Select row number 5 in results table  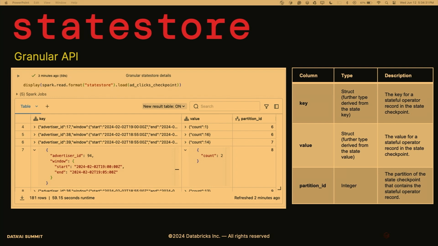(x=23, y=134)
